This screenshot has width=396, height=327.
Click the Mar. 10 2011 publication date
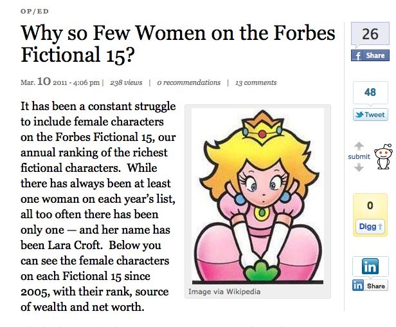coord(60,82)
